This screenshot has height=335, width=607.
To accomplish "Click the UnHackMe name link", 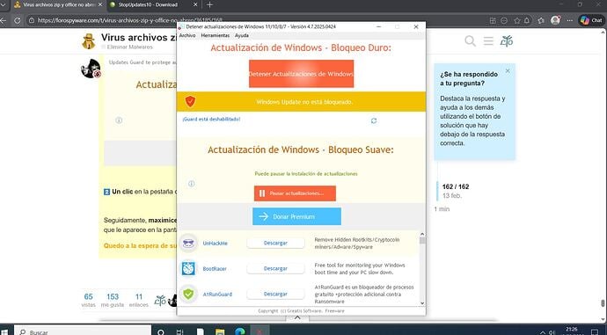I will pyautogui.click(x=216, y=244).
